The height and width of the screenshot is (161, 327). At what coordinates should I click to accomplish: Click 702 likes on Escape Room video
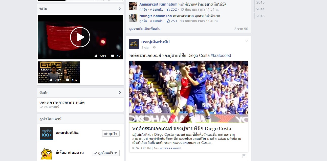tap(55, 80)
